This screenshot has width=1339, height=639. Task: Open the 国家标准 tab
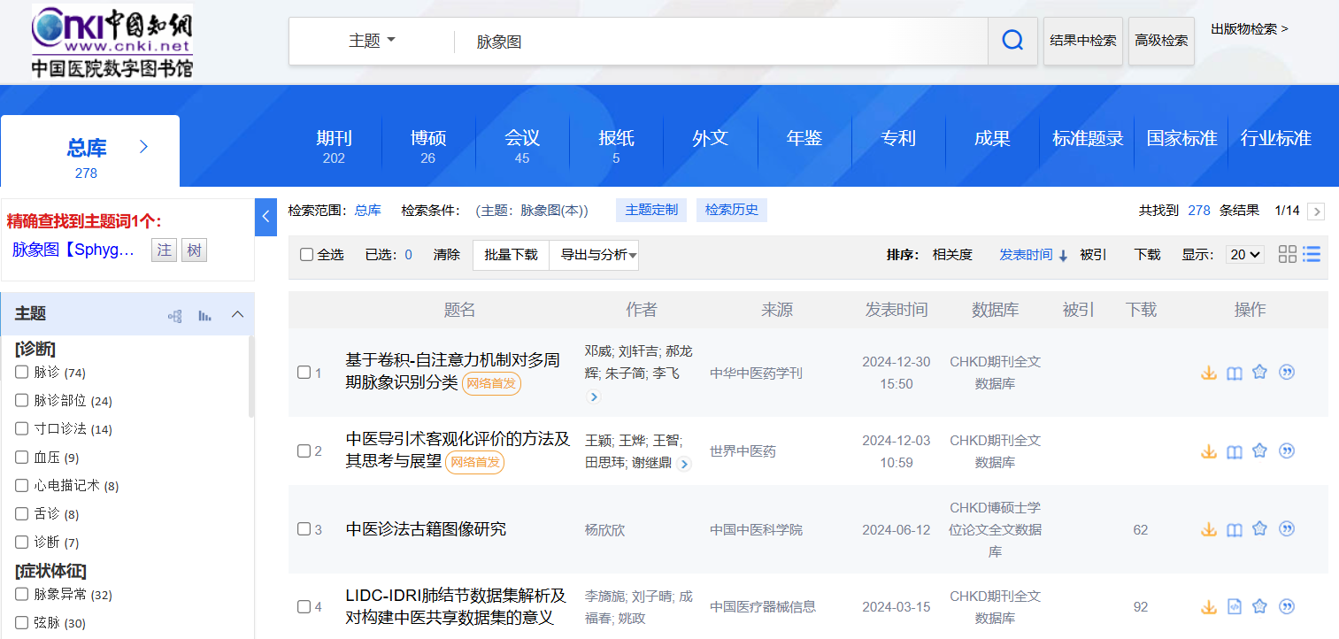pyautogui.click(x=1181, y=138)
